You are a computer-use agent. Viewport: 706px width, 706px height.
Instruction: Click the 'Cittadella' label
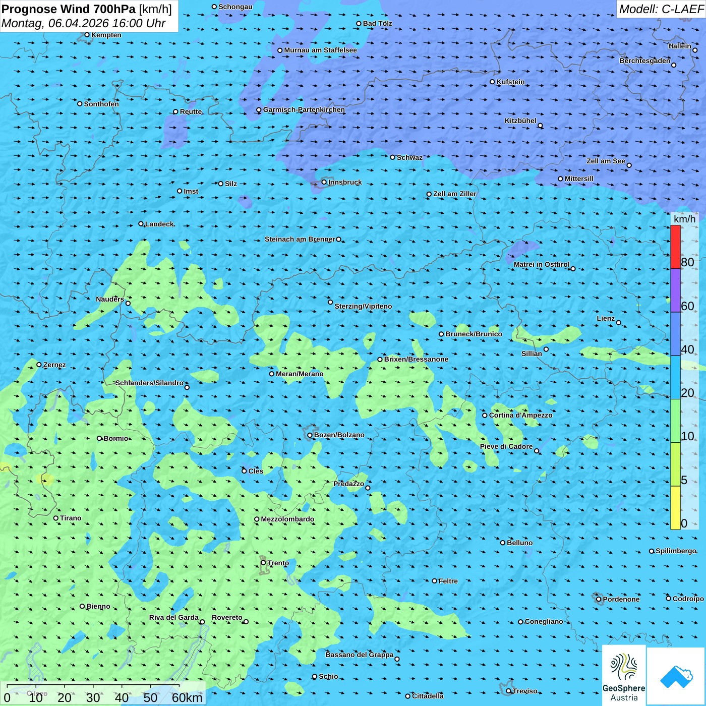[428, 696]
